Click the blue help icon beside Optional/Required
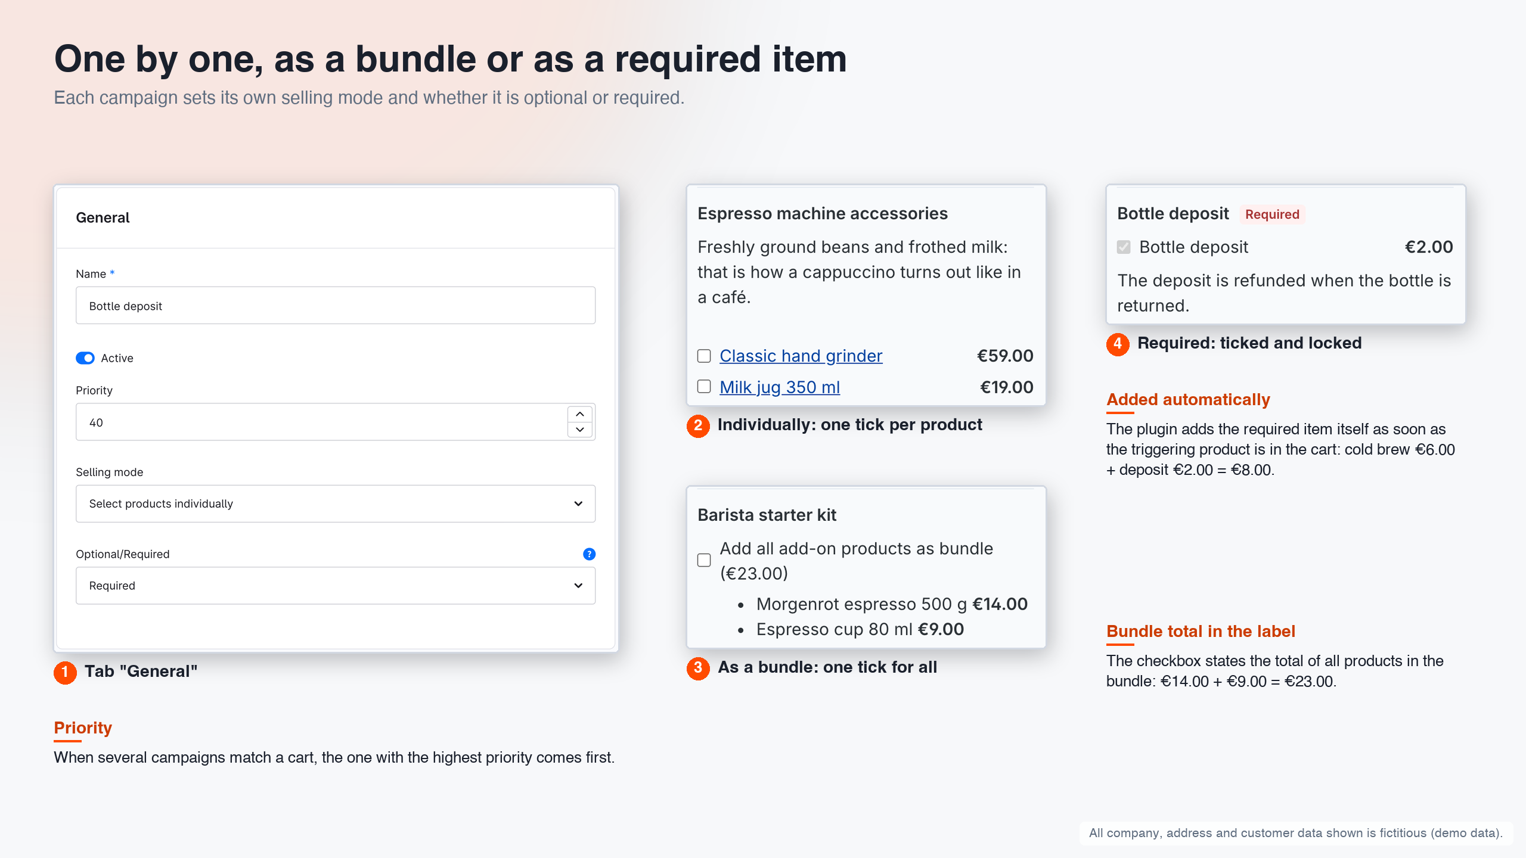This screenshot has height=858, width=1526. (x=589, y=554)
